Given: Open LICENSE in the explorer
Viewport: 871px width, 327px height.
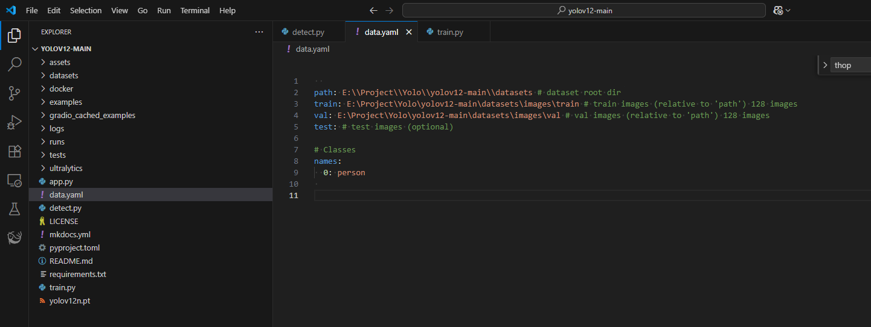Looking at the screenshot, I should tap(150, 221).
